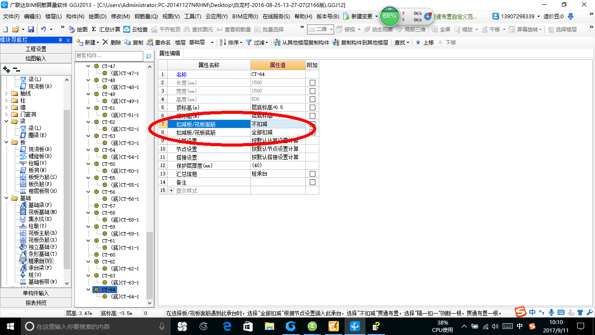Start 云检查 cloud check

tap(135, 29)
